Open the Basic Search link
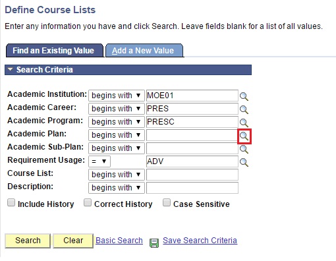 pos(119,241)
